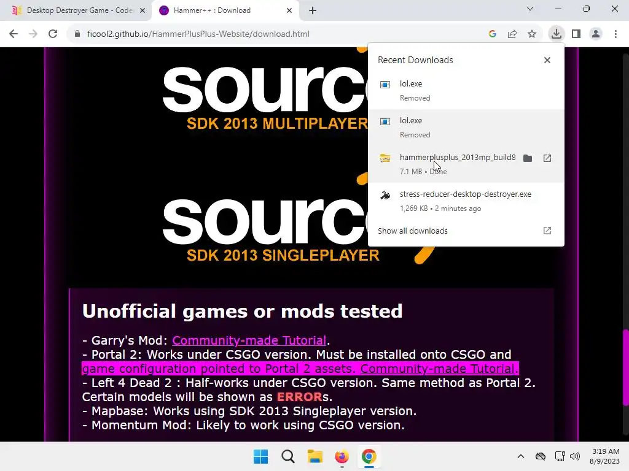Screen dimensions: 629x471
Task: Show hammerplusplus_2013mp_build8 in folder
Action: tap(528, 158)
